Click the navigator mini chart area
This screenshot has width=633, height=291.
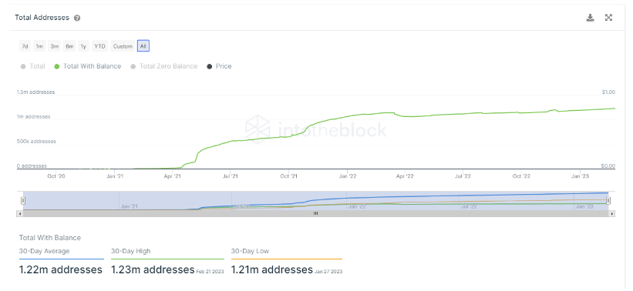click(x=315, y=200)
